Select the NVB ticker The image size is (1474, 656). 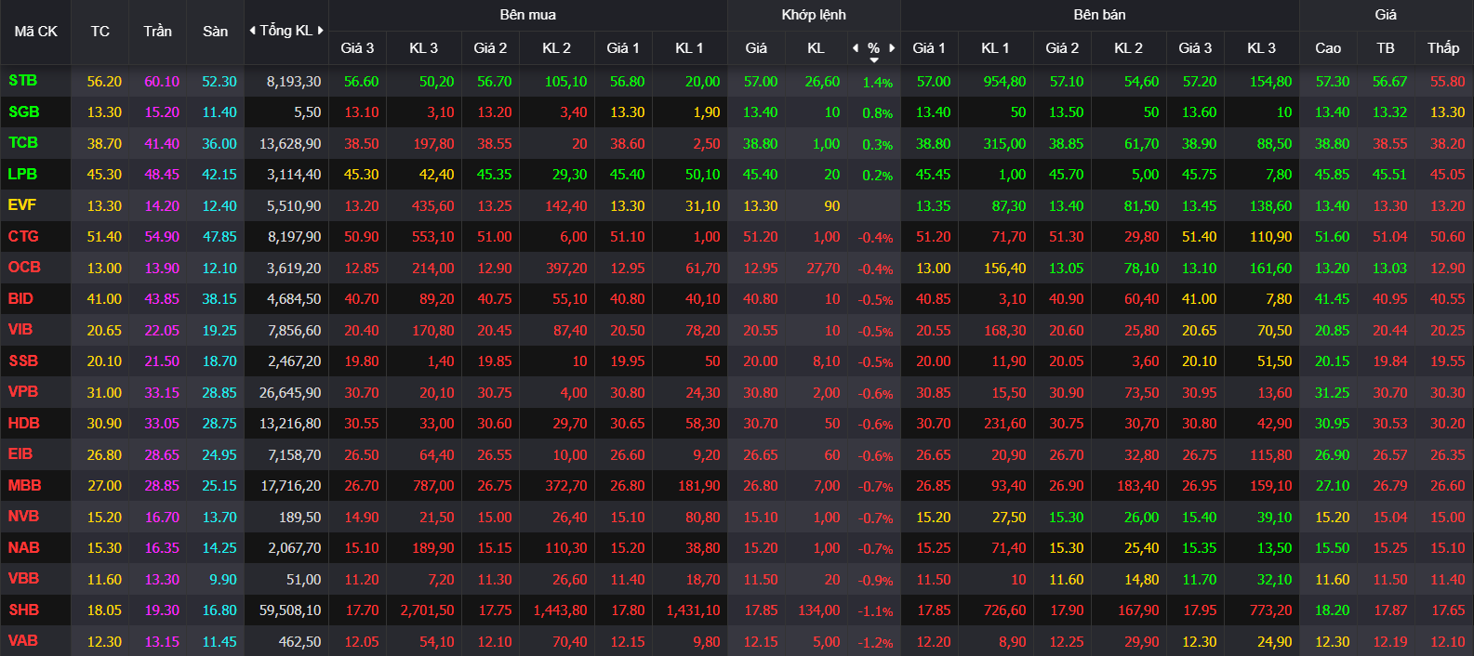(24, 517)
